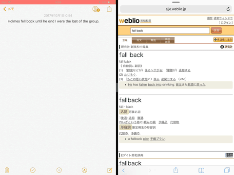Tap the 形容詞 part-of-speech label

pyautogui.click(x=125, y=127)
